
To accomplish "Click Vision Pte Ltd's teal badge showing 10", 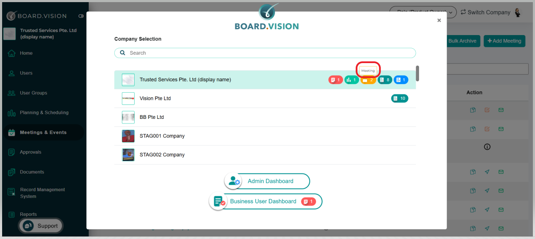I will coord(400,98).
